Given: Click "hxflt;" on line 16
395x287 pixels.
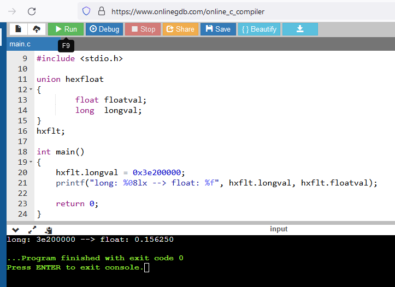Looking at the screenshot, I should 51,131.
